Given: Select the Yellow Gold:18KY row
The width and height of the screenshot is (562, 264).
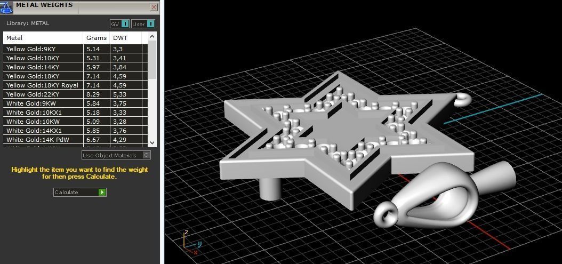Looking at the screenshot, I should point(75,76).
